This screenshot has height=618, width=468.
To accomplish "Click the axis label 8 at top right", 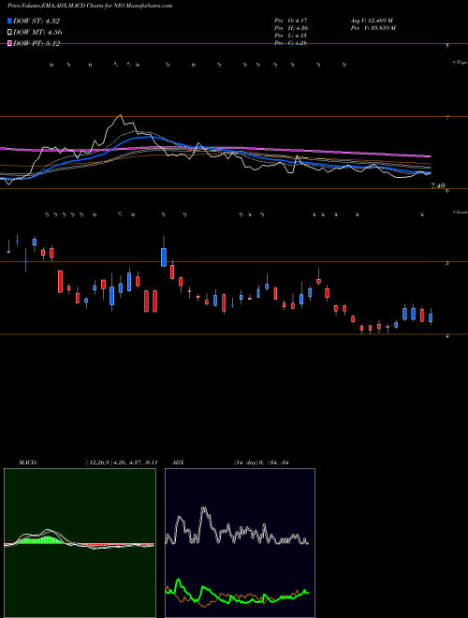I will pyautogui.click(x=447, y=46).
